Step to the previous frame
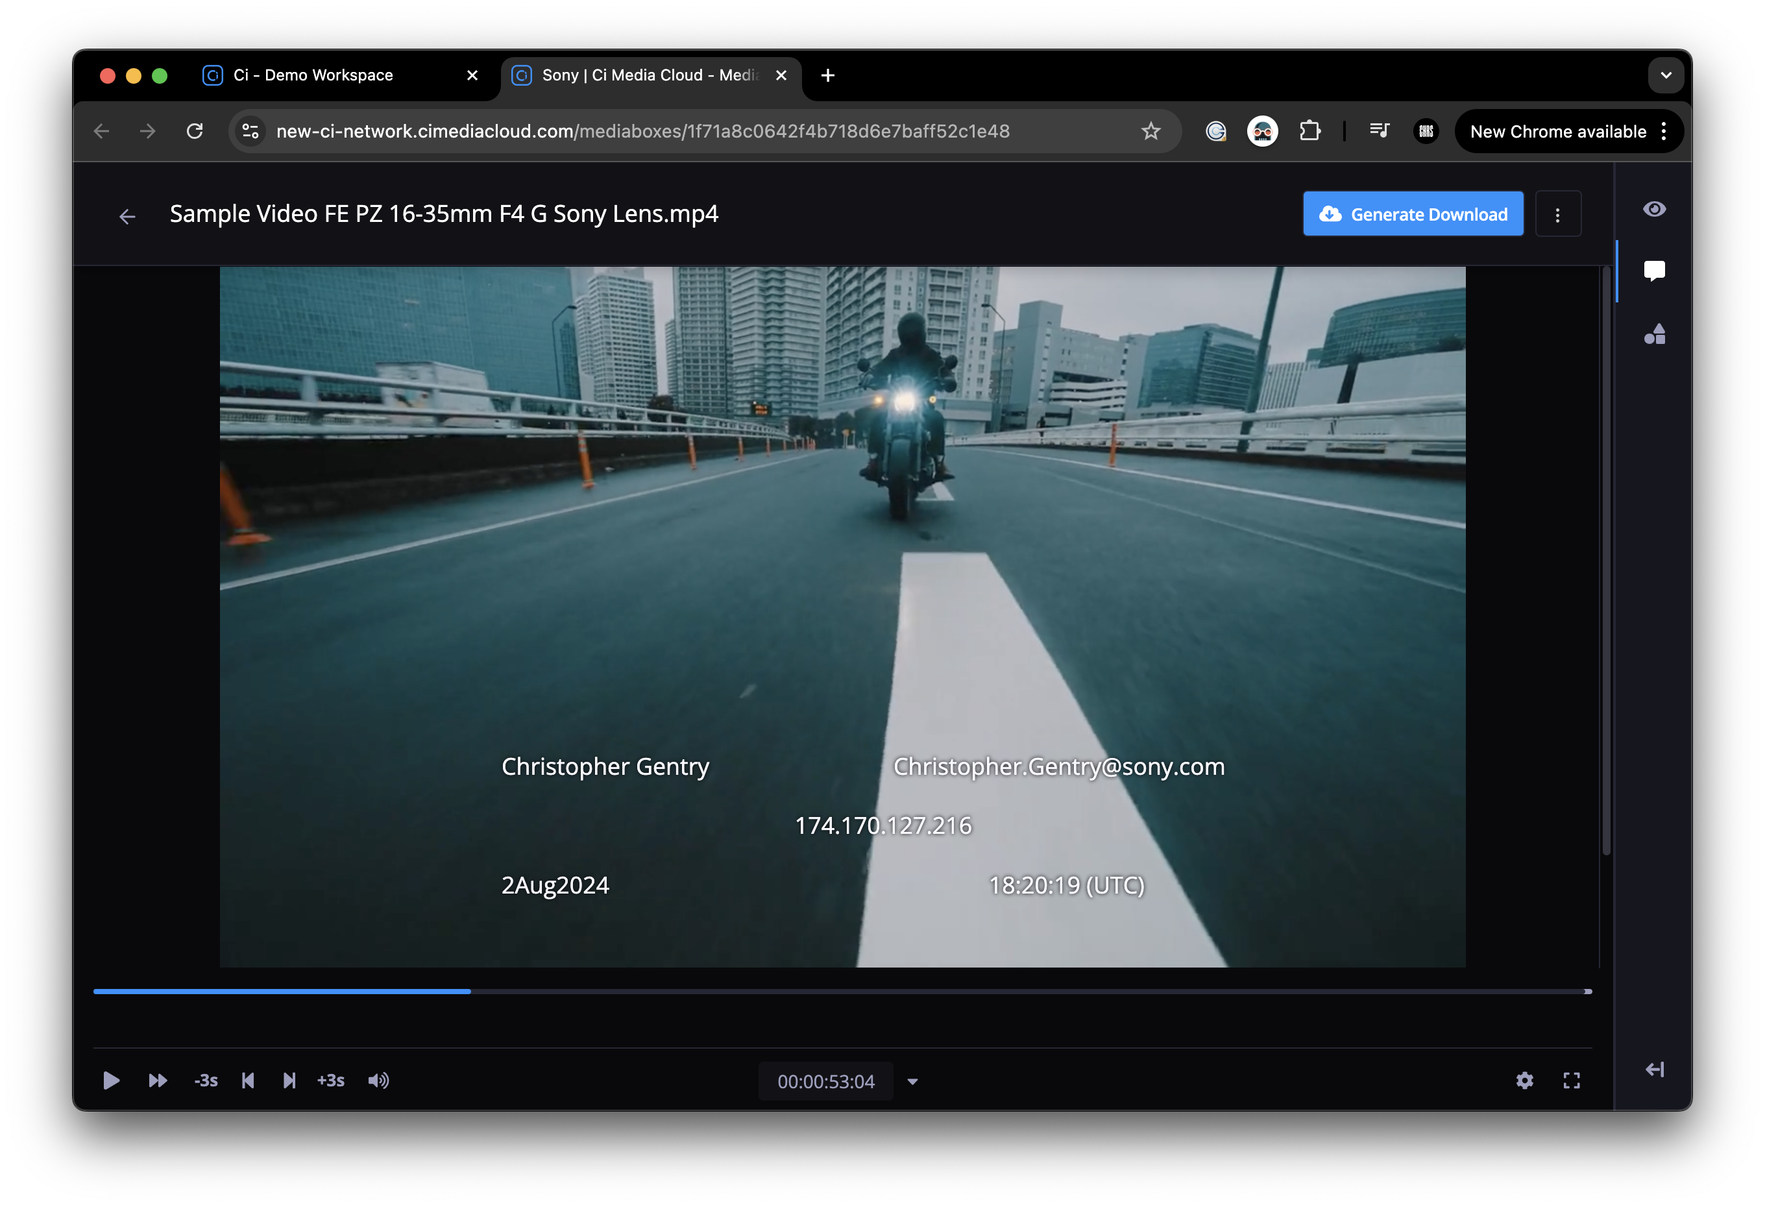 pos(248,1080)
